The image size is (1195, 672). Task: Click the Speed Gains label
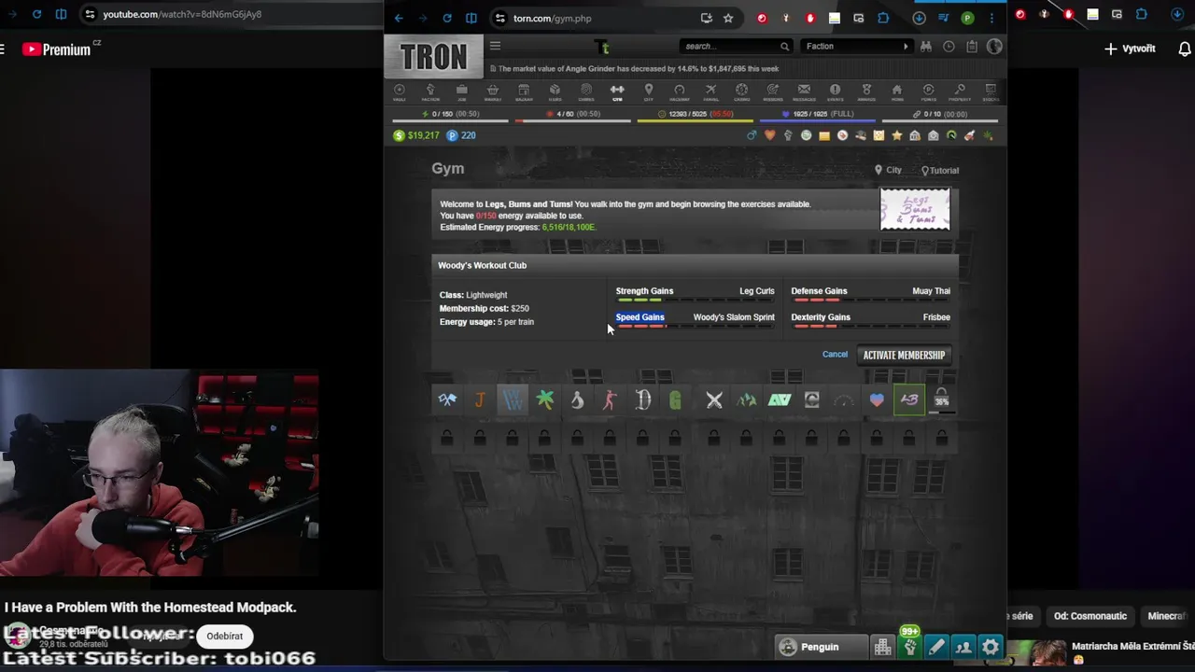click(x=640, y=317)
